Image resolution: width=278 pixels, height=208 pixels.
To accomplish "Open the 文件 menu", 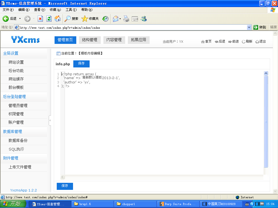I will 8,10.
